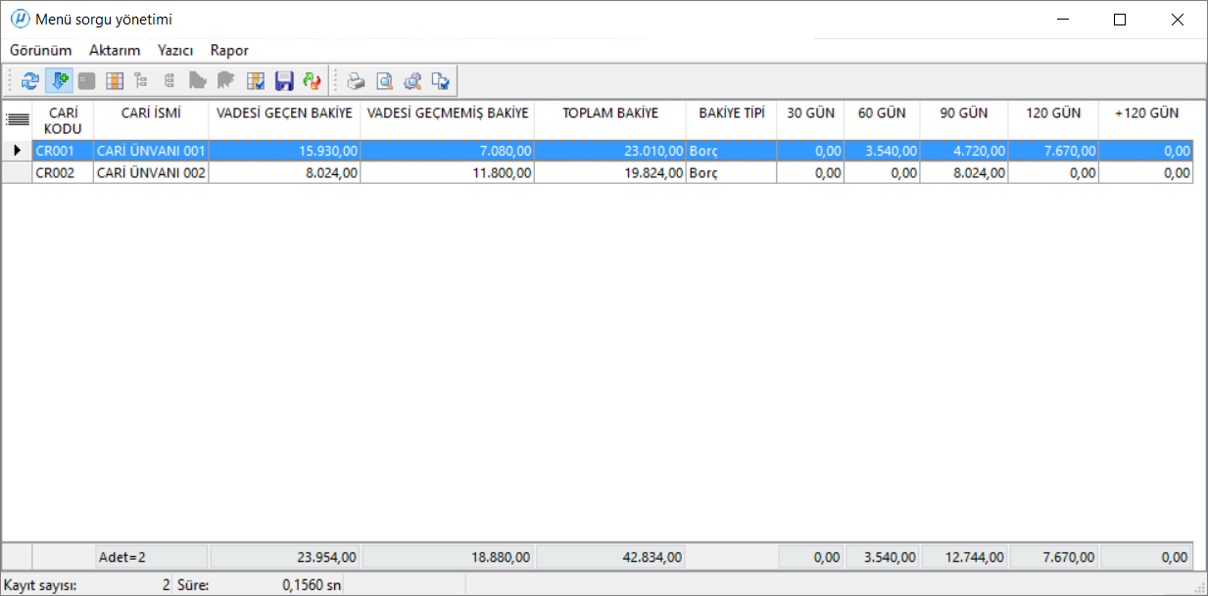
Task: Click the grid with checkmark icon
Action: (256, 81)
